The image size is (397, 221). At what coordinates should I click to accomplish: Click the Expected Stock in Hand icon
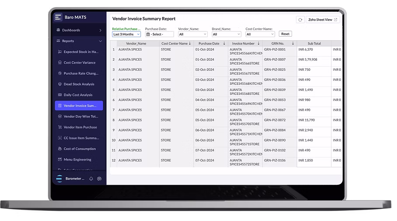(60, 52)
